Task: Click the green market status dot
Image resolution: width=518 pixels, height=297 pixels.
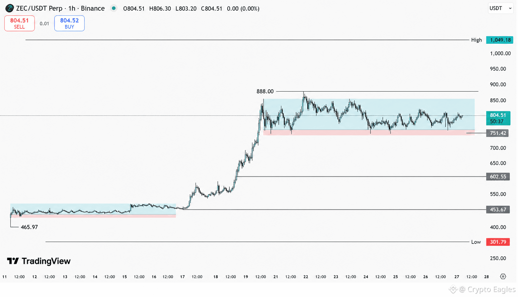Action: [114, 8]
